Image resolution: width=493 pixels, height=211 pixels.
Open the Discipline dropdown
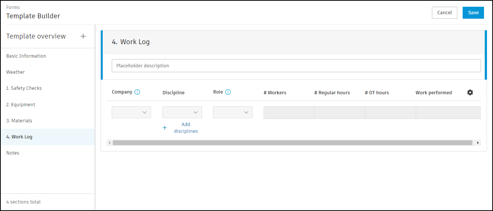click(182, 112)
